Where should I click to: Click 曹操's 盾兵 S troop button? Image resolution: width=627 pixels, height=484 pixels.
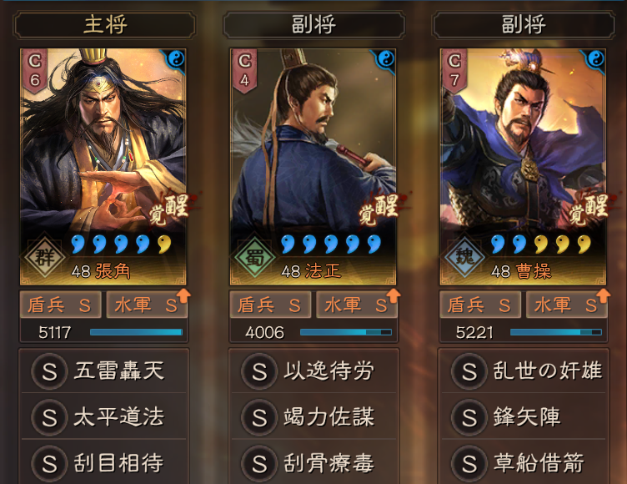pyautogui.click(x=480, y=305)
